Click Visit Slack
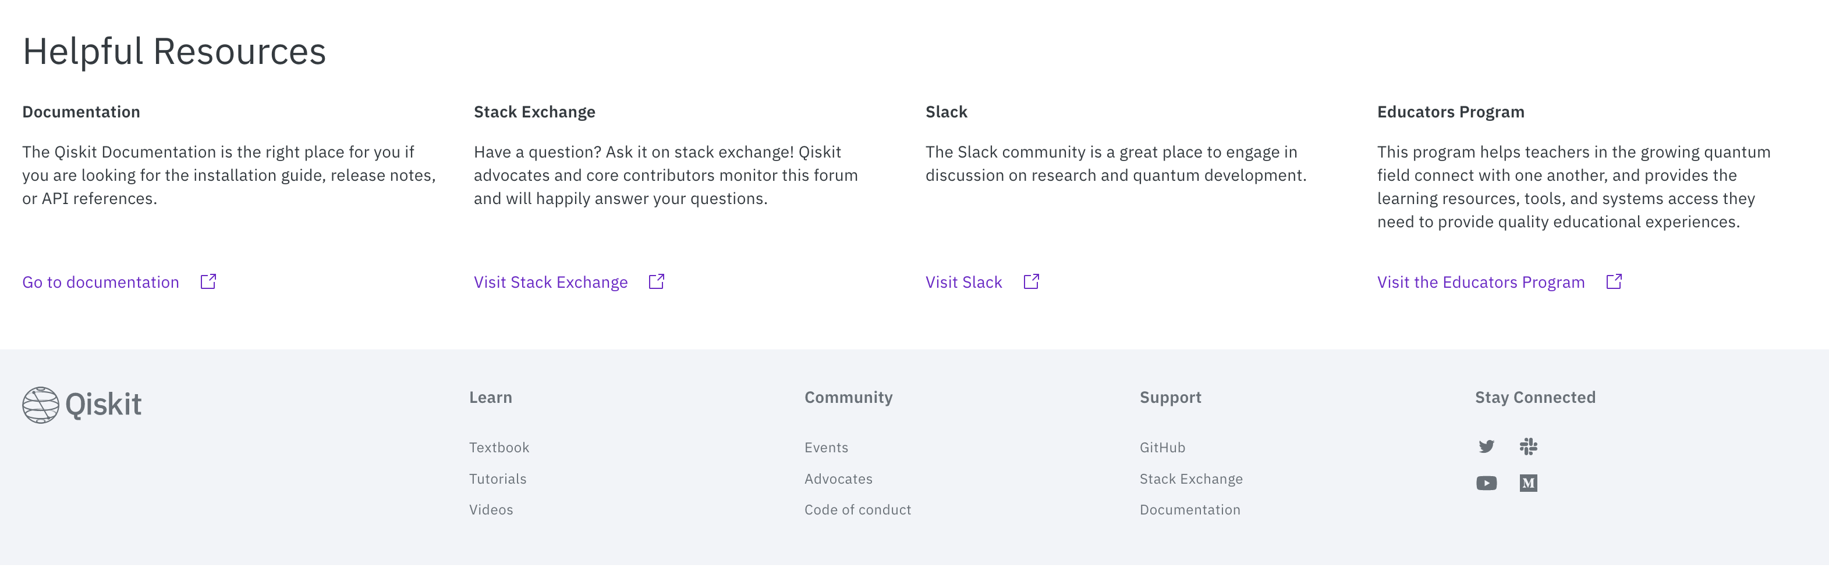Viewport: 1829px width, 586px height. coord(963,281)
